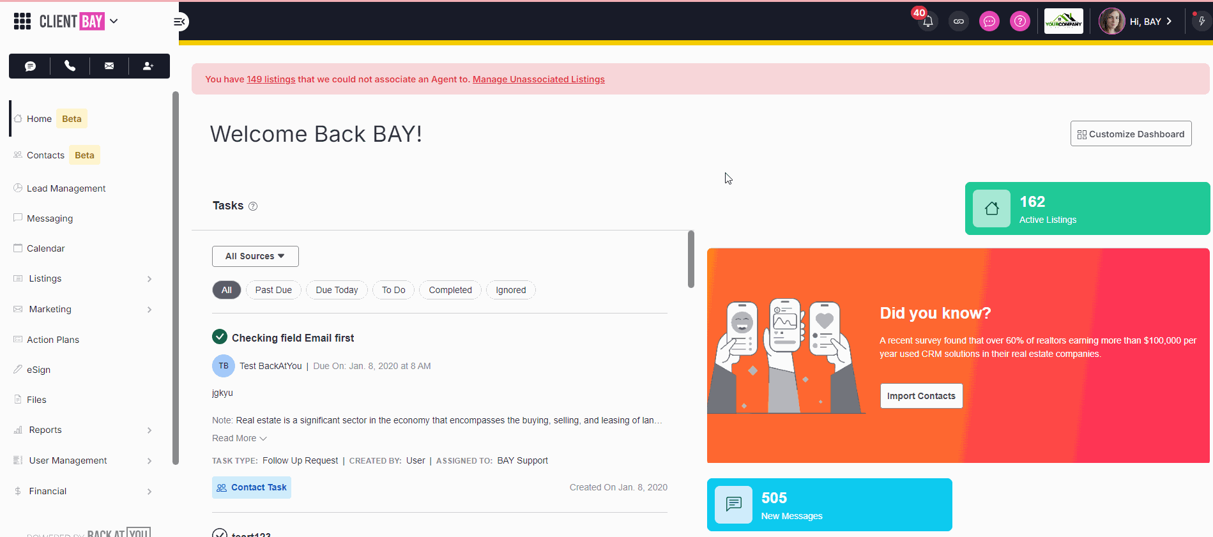The image size is (1213, 537).
Task: Open the task Checking field Email first
Action: pos(293,338)
